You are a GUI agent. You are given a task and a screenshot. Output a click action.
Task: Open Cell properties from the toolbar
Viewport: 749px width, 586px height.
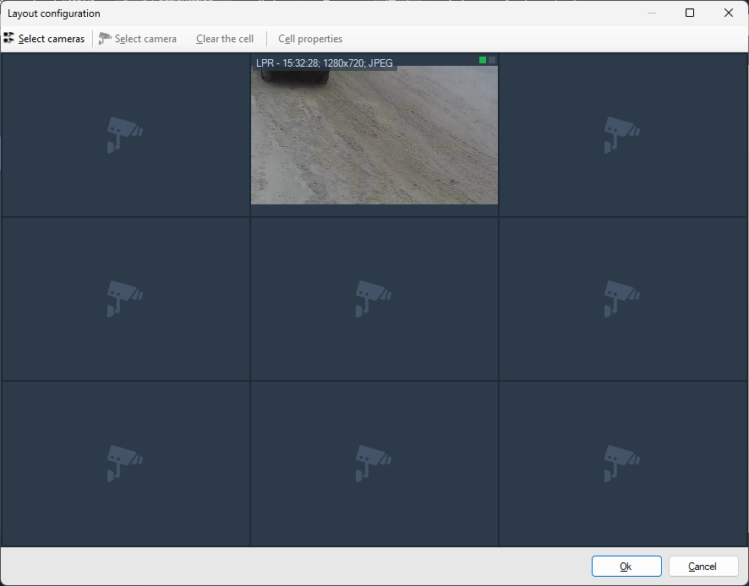[310, 39]
